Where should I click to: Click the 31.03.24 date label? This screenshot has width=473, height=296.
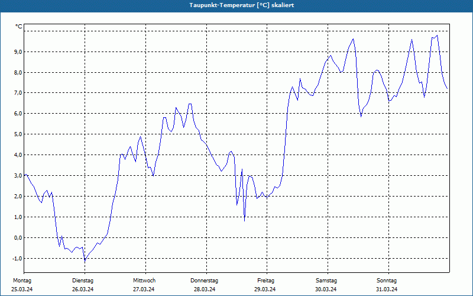387,289
